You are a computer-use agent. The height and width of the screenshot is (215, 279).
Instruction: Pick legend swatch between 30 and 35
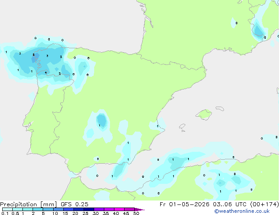[99, 209]
